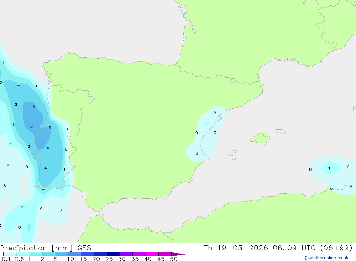Screen dimensions: 356x261
Task: Click the 2–5 mm legend color swatch
Action: (x=48, y=254)
